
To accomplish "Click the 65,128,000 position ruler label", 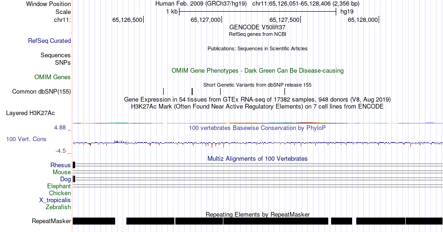I will 363,20.
